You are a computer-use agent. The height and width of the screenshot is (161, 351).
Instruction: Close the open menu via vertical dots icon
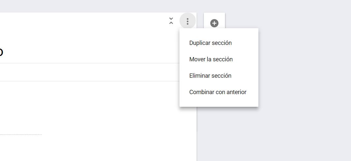[188, 21]
